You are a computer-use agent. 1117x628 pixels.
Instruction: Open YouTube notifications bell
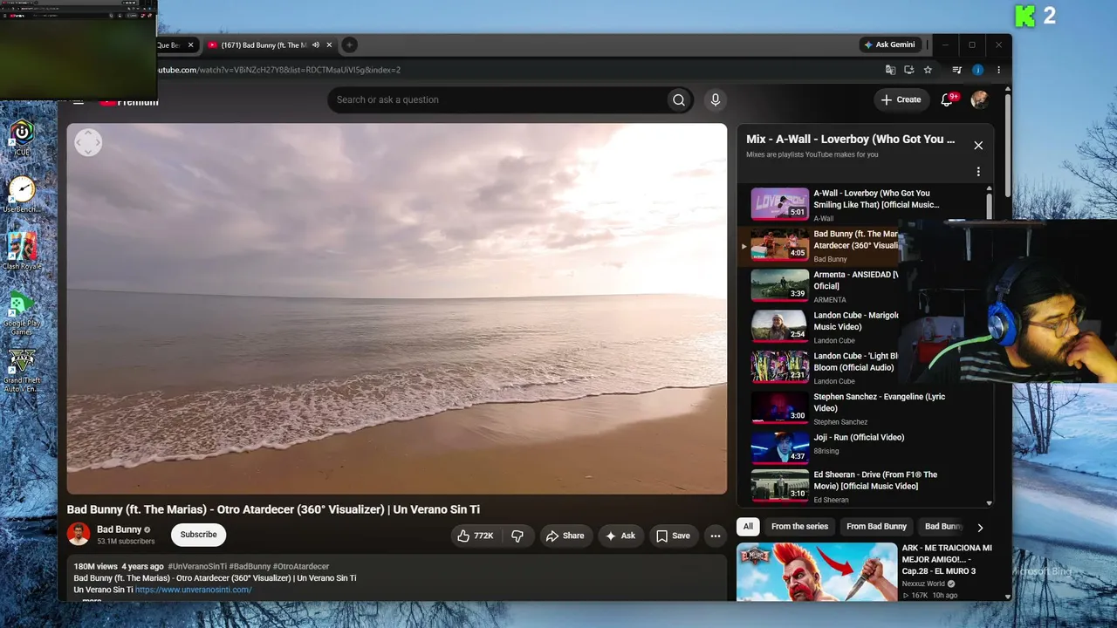947,100
